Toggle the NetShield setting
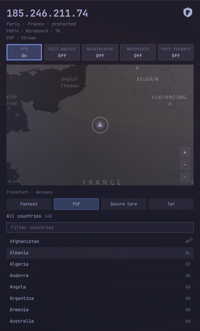The image size is (200, 331). [138, 52]
